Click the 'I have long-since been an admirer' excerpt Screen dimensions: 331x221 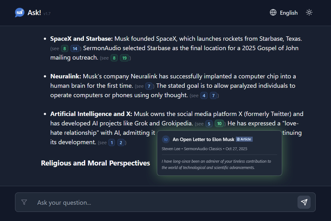(x=216, y=164)
